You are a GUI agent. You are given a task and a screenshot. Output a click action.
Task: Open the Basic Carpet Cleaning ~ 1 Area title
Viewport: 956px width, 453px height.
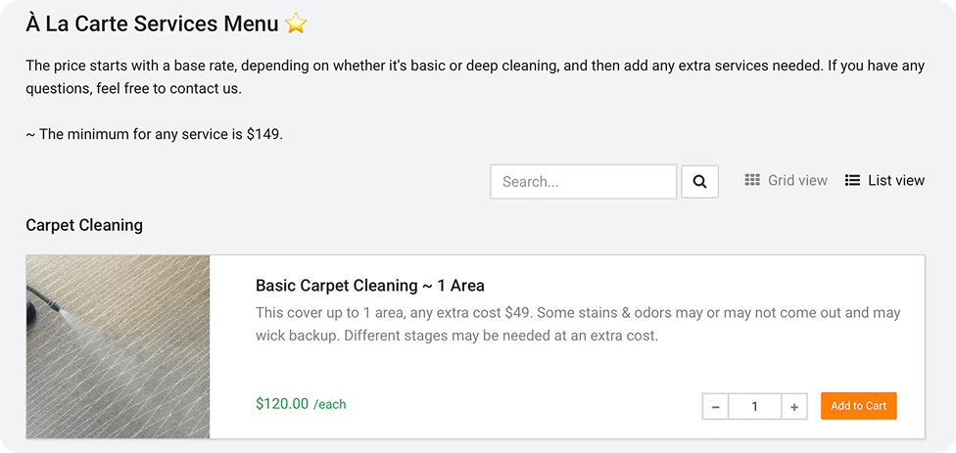coord(369,286)
